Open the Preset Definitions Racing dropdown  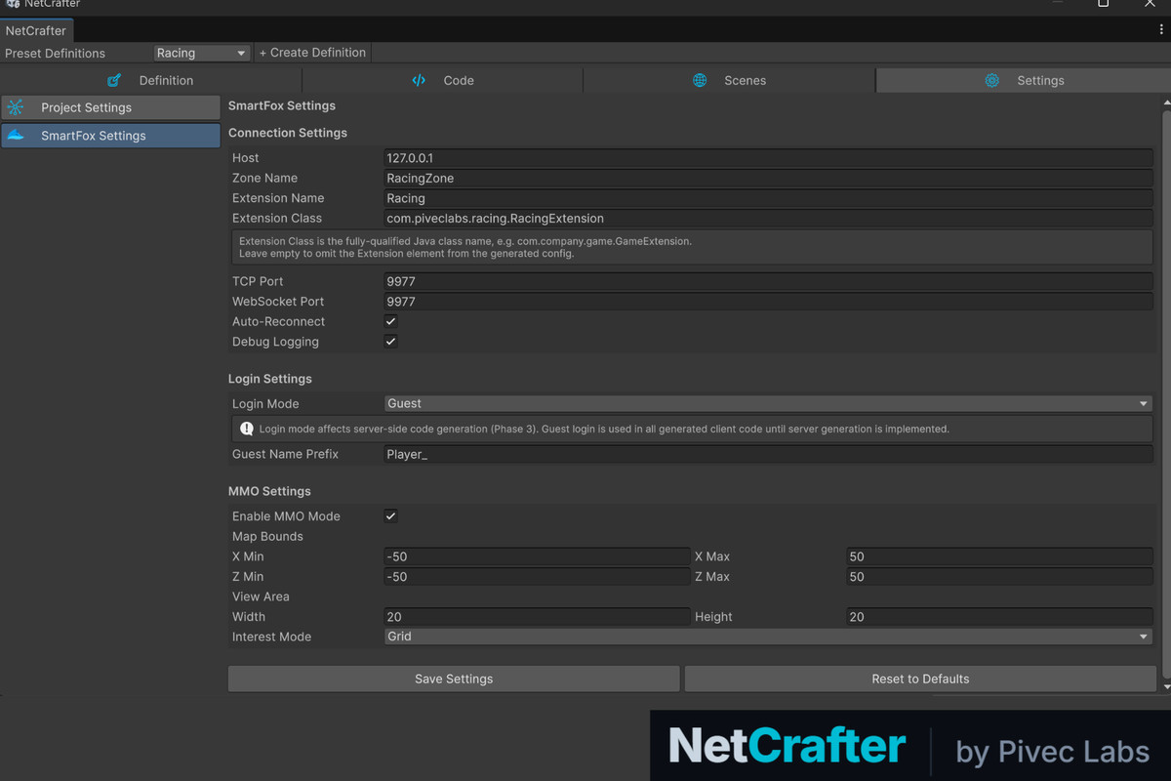pos(201,53)
